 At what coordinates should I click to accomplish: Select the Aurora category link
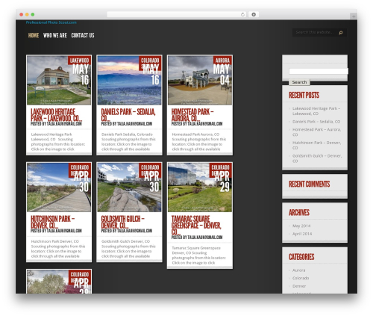298,270
